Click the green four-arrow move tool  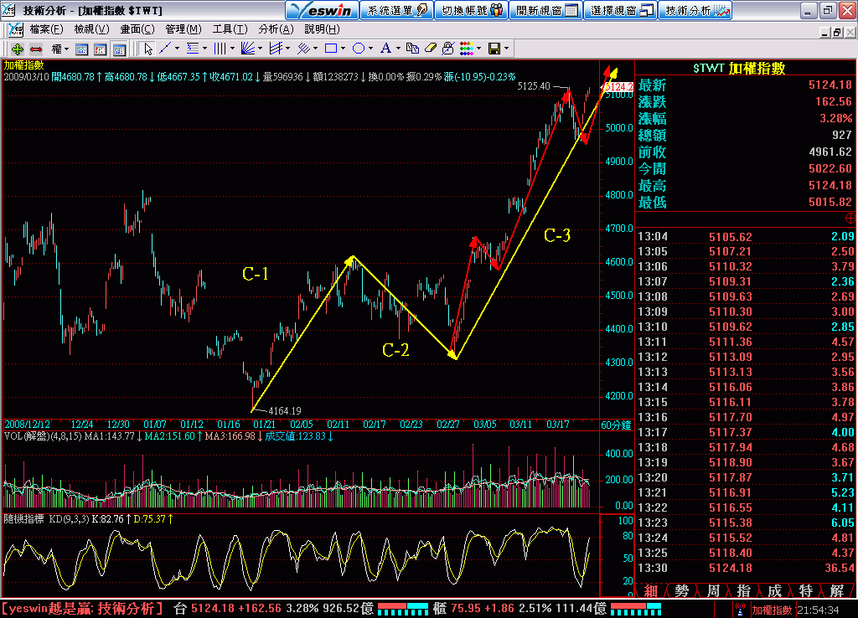tap(18, 49)
